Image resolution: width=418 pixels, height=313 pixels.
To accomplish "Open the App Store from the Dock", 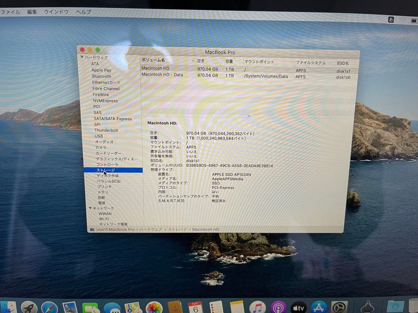I will coord(319,307).
